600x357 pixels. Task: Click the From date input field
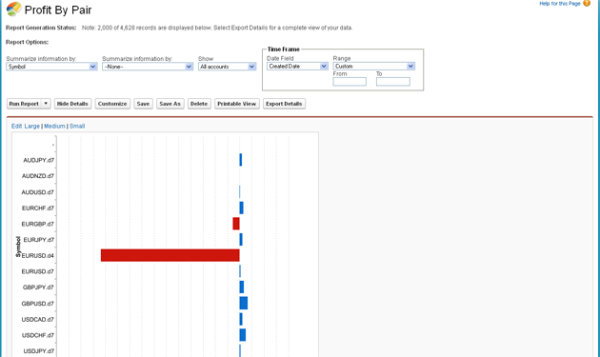coord(350,82)
